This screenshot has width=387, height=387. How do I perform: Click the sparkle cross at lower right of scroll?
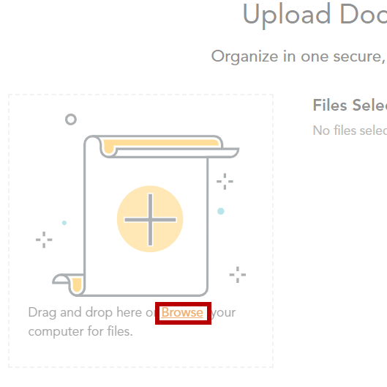coord(238,275)
